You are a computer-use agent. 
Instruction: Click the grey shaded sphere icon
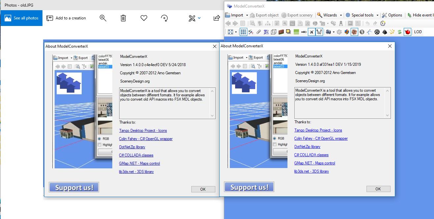point(362,32)
